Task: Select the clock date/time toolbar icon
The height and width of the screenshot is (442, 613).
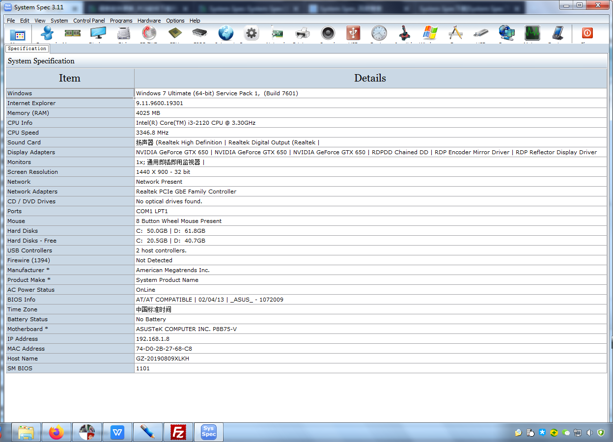Action: click(379, 33)
